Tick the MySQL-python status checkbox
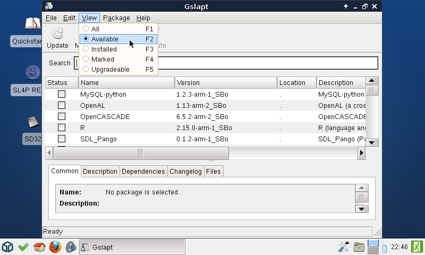This screenshot has width=425, height=255. 62,94
